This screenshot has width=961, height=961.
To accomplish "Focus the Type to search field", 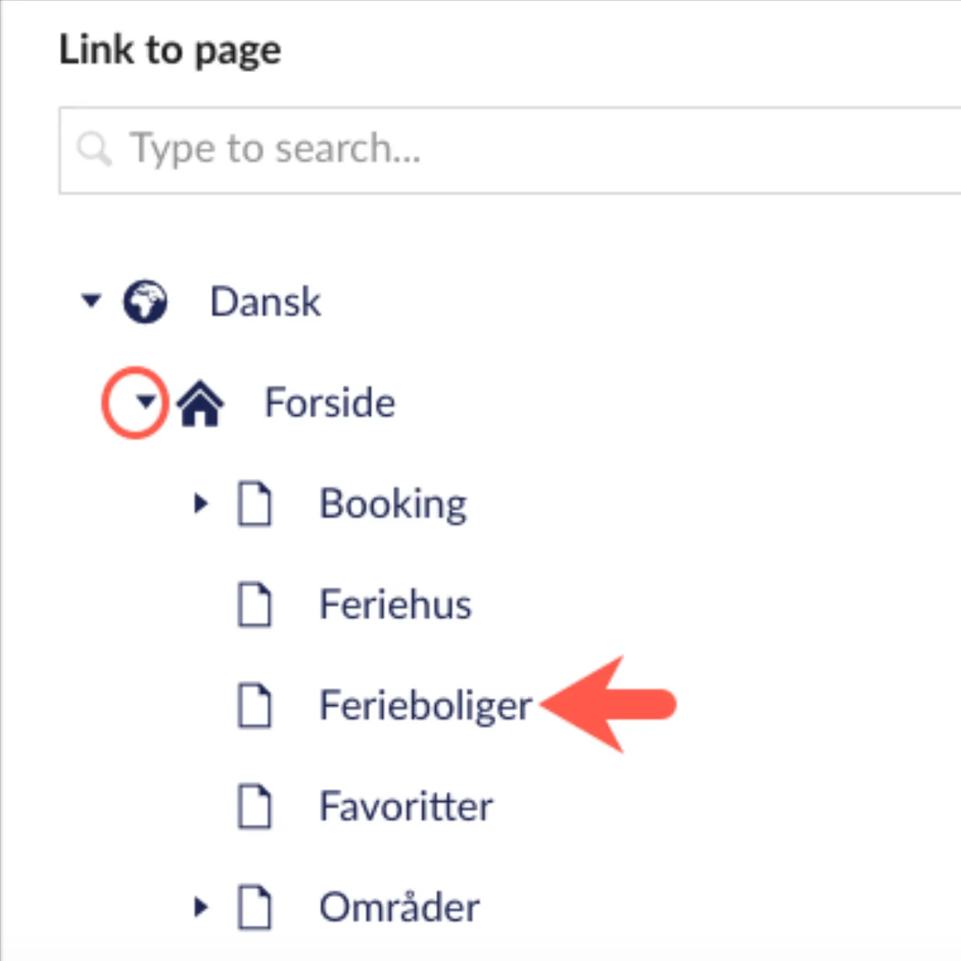I will (510, 150).
